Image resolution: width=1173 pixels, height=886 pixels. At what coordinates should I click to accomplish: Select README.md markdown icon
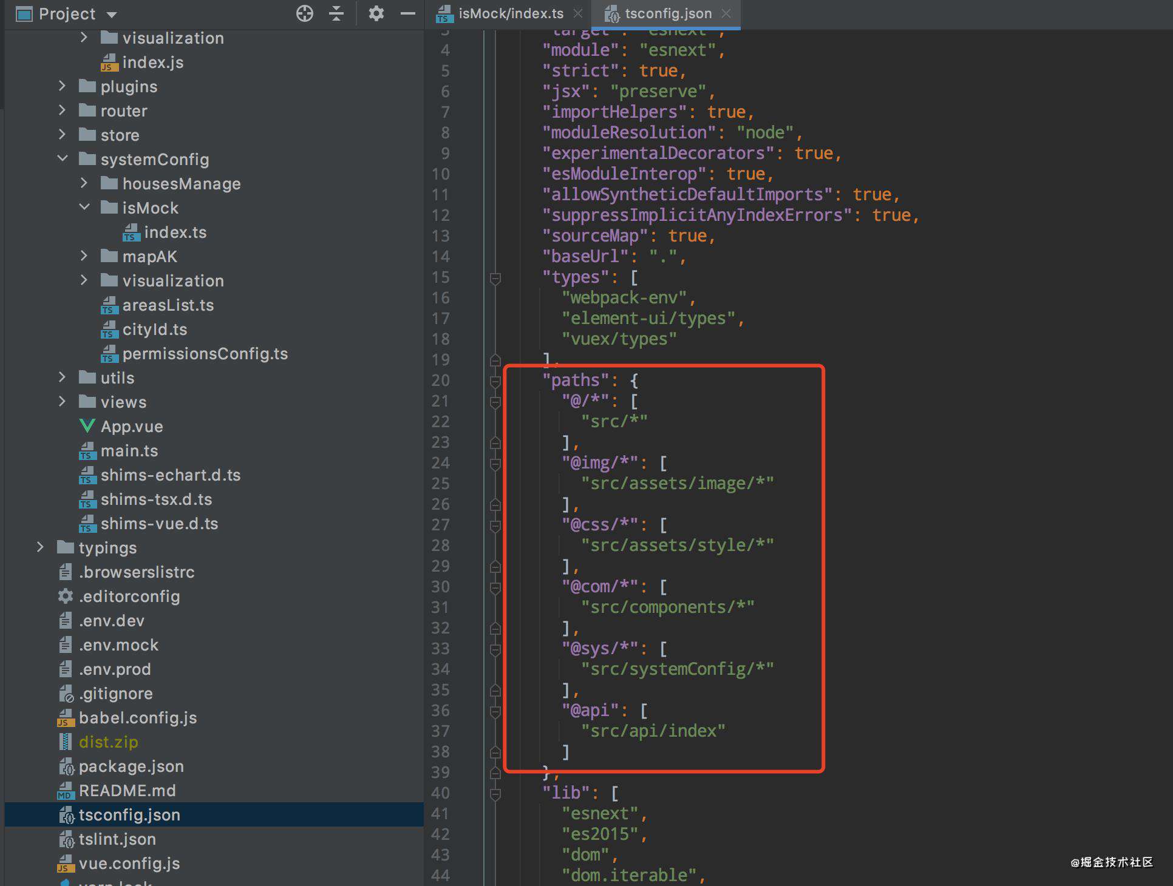[x=66, y=791]
